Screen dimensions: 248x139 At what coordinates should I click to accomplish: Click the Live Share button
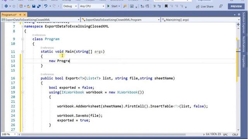[x=205, y=7]
